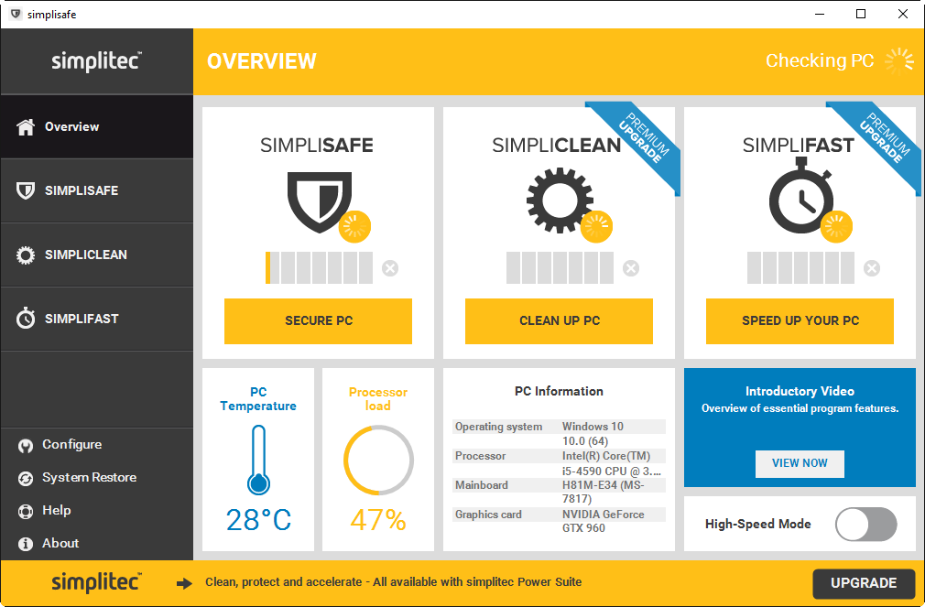Click the thermometer icon under PC Temperature

(258, 460)
